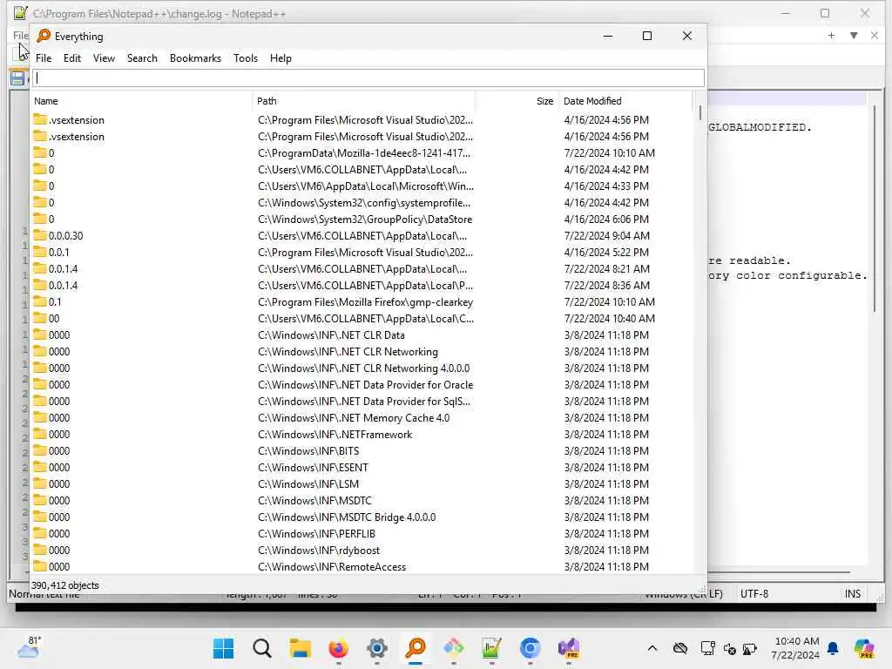Image resolution: width=892 pixels, height=669 pixels.
Task: Open the Bookmarks menu in Everything
Action: (x=195, y=58)
